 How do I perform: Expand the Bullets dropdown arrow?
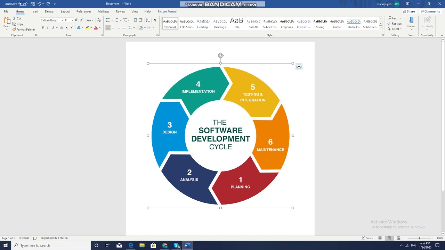[112, 20]
